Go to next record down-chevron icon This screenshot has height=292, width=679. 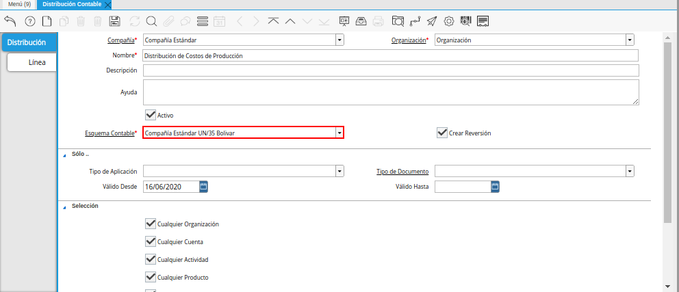[x=307, y=21]
